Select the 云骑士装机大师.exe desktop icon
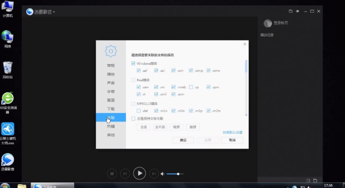This screenshot has width=345, height=188. click(8, 133)
